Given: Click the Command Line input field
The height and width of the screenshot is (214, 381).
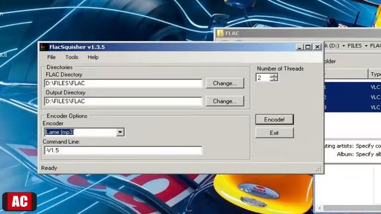Looking at the screenshot, I should coord(123,150).
